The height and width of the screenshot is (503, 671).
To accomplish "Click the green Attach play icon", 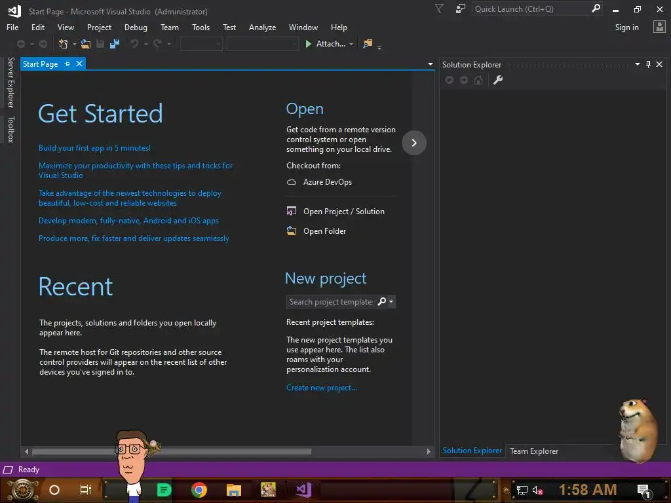I will point(308,44).
